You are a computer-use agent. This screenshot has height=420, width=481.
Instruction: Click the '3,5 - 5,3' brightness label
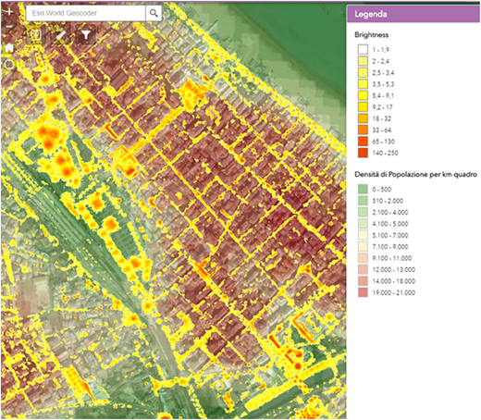pyautogui.click(x=383, y=84)
